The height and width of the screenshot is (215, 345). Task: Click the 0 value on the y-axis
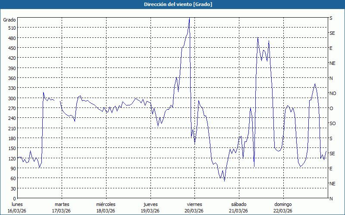14,199
